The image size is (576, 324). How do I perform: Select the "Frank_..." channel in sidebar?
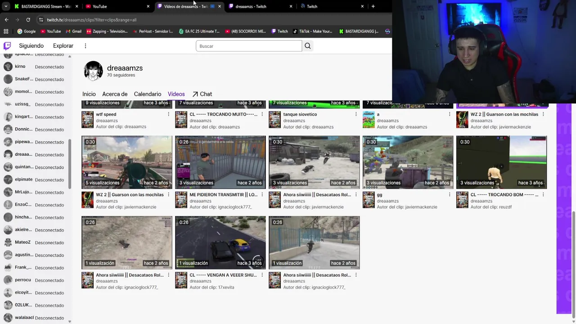pyautogui.click(x=35, y=267)
